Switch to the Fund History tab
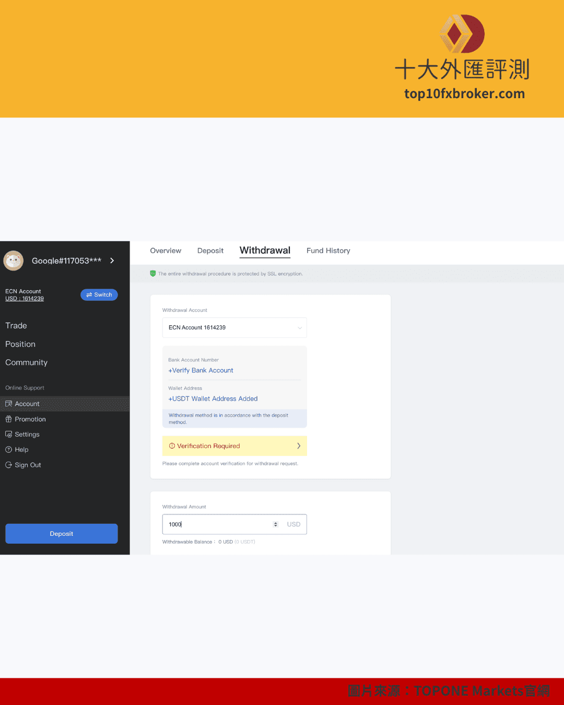 (328, 251)
